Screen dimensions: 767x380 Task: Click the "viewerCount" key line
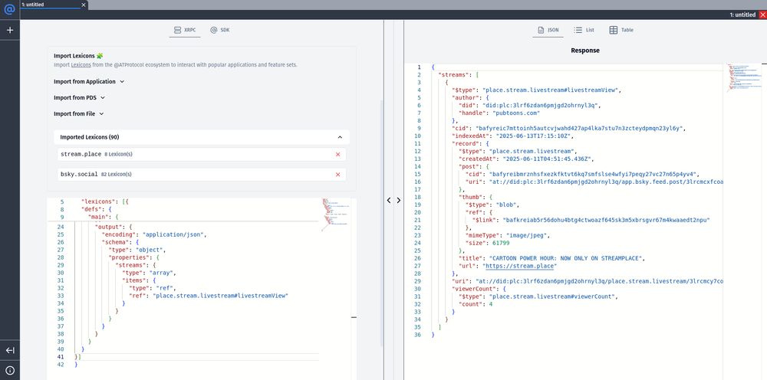pos(479,289)
